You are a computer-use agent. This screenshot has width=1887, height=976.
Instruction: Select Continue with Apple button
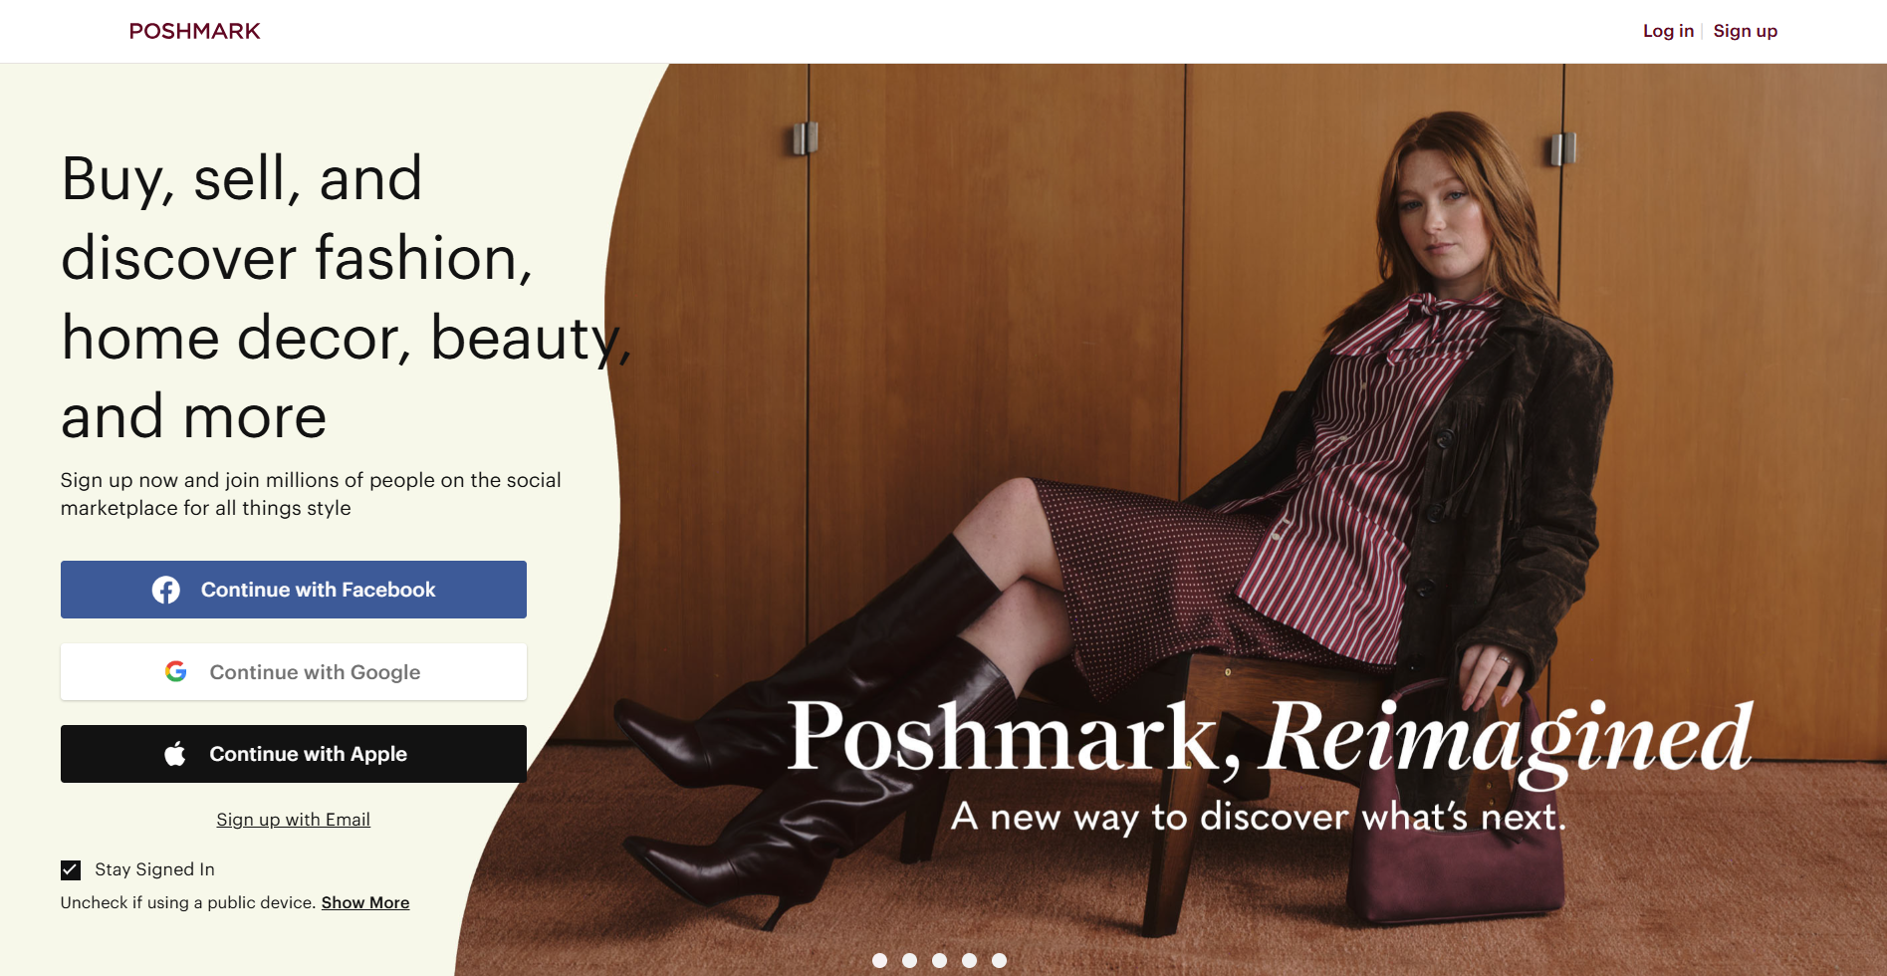point(294,754)
